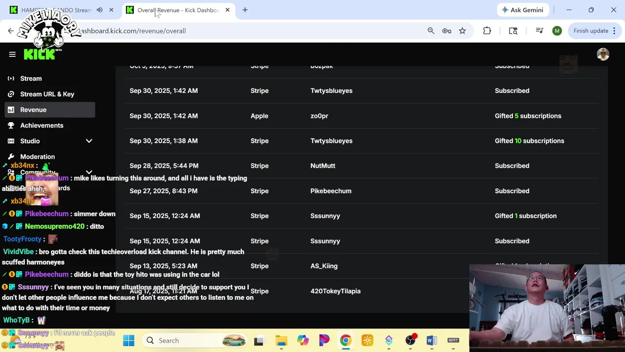The image size is (625, 352).
Task: Click Twtysblueyes in the 1:42 AM row
Action: click(331, 90)
